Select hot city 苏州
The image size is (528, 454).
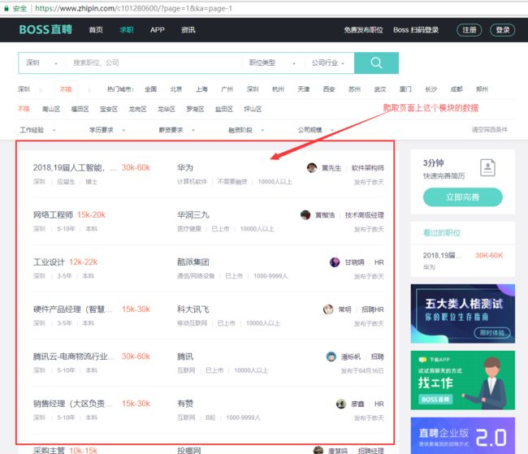pos(355,89)
